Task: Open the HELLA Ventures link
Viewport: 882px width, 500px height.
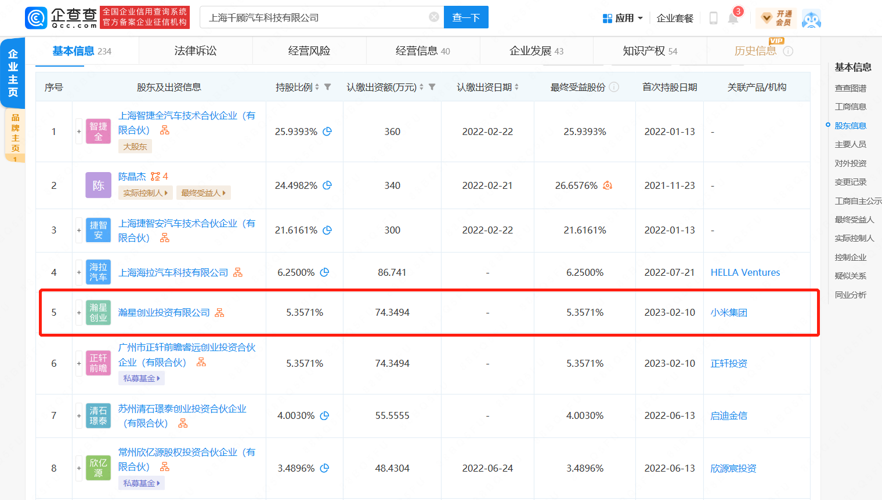Action: click(745, 272)
